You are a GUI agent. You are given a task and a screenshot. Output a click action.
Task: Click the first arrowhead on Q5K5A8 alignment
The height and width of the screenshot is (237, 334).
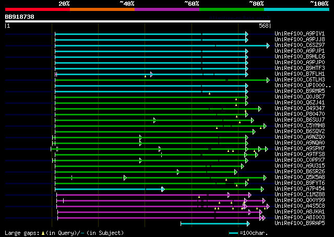(125, 177)
